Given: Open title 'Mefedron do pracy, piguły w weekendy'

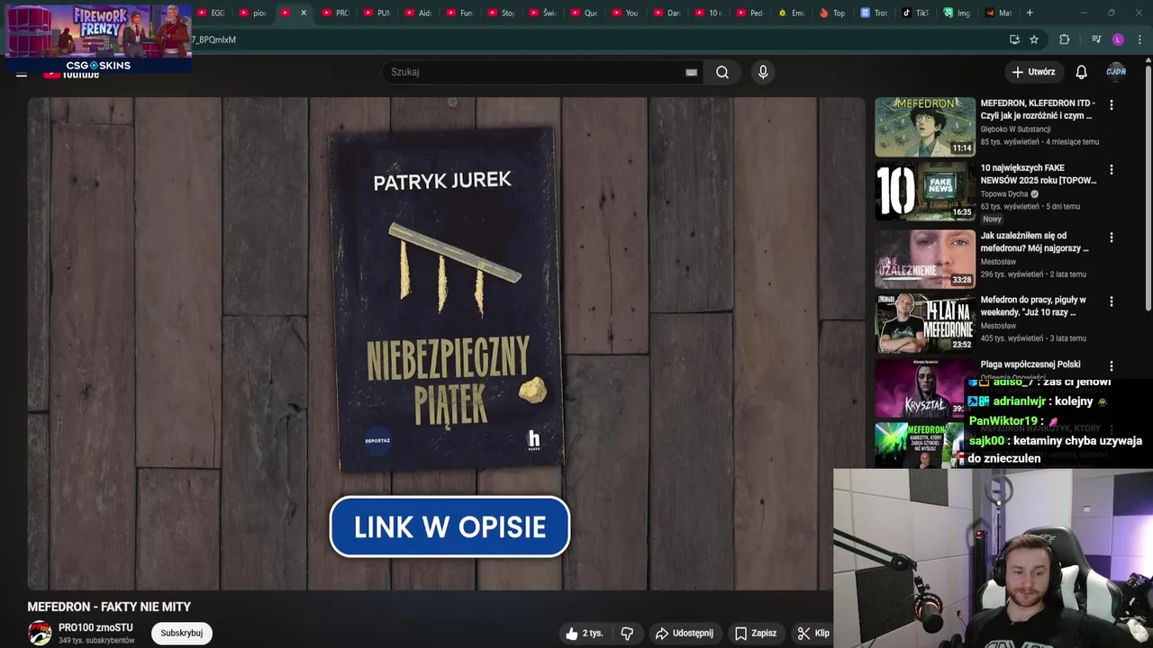Looking at the screenshot, I should [1033, 306].
